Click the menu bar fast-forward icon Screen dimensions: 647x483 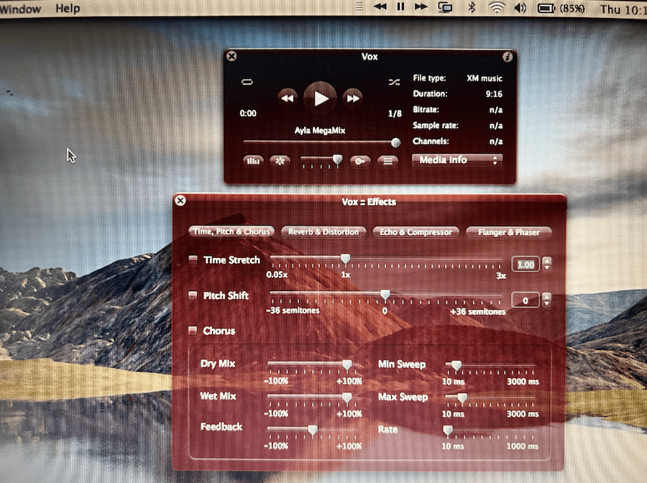[x=421, y=7]
